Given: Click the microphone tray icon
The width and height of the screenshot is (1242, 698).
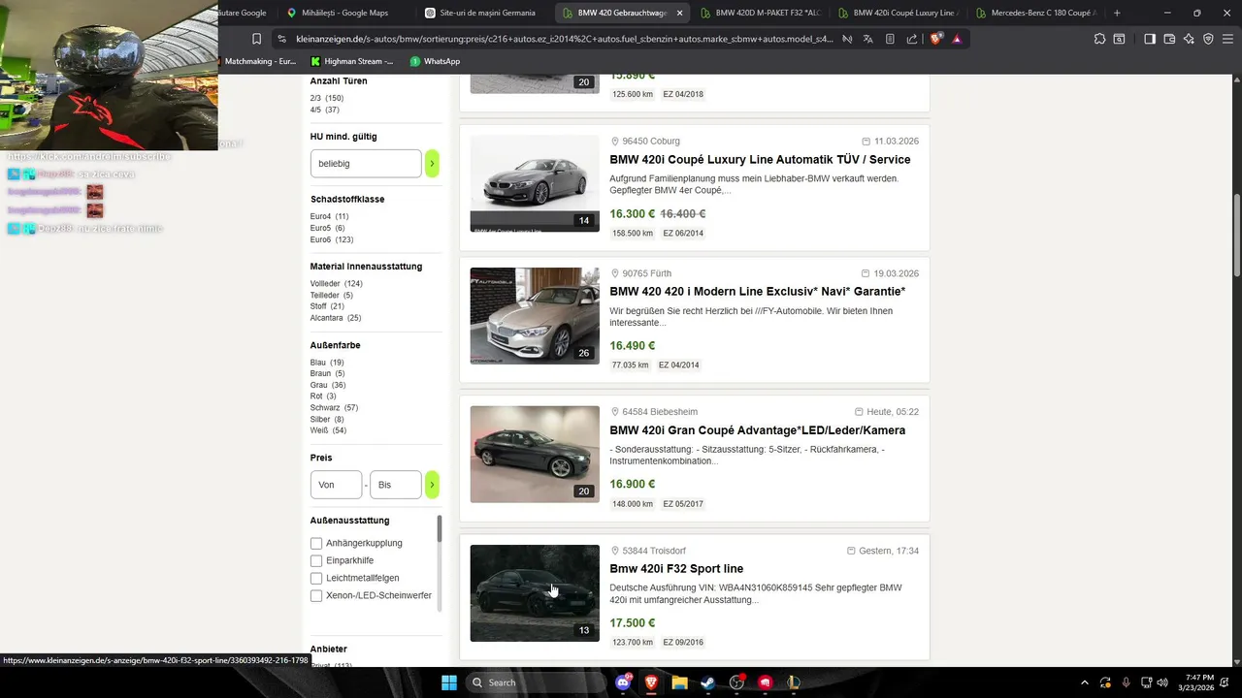Looking at the screenshot, I should 1126,682.
